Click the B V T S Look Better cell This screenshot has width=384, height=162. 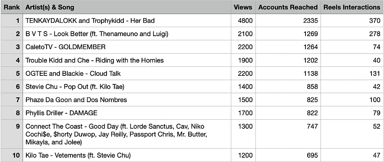point(126,34)
